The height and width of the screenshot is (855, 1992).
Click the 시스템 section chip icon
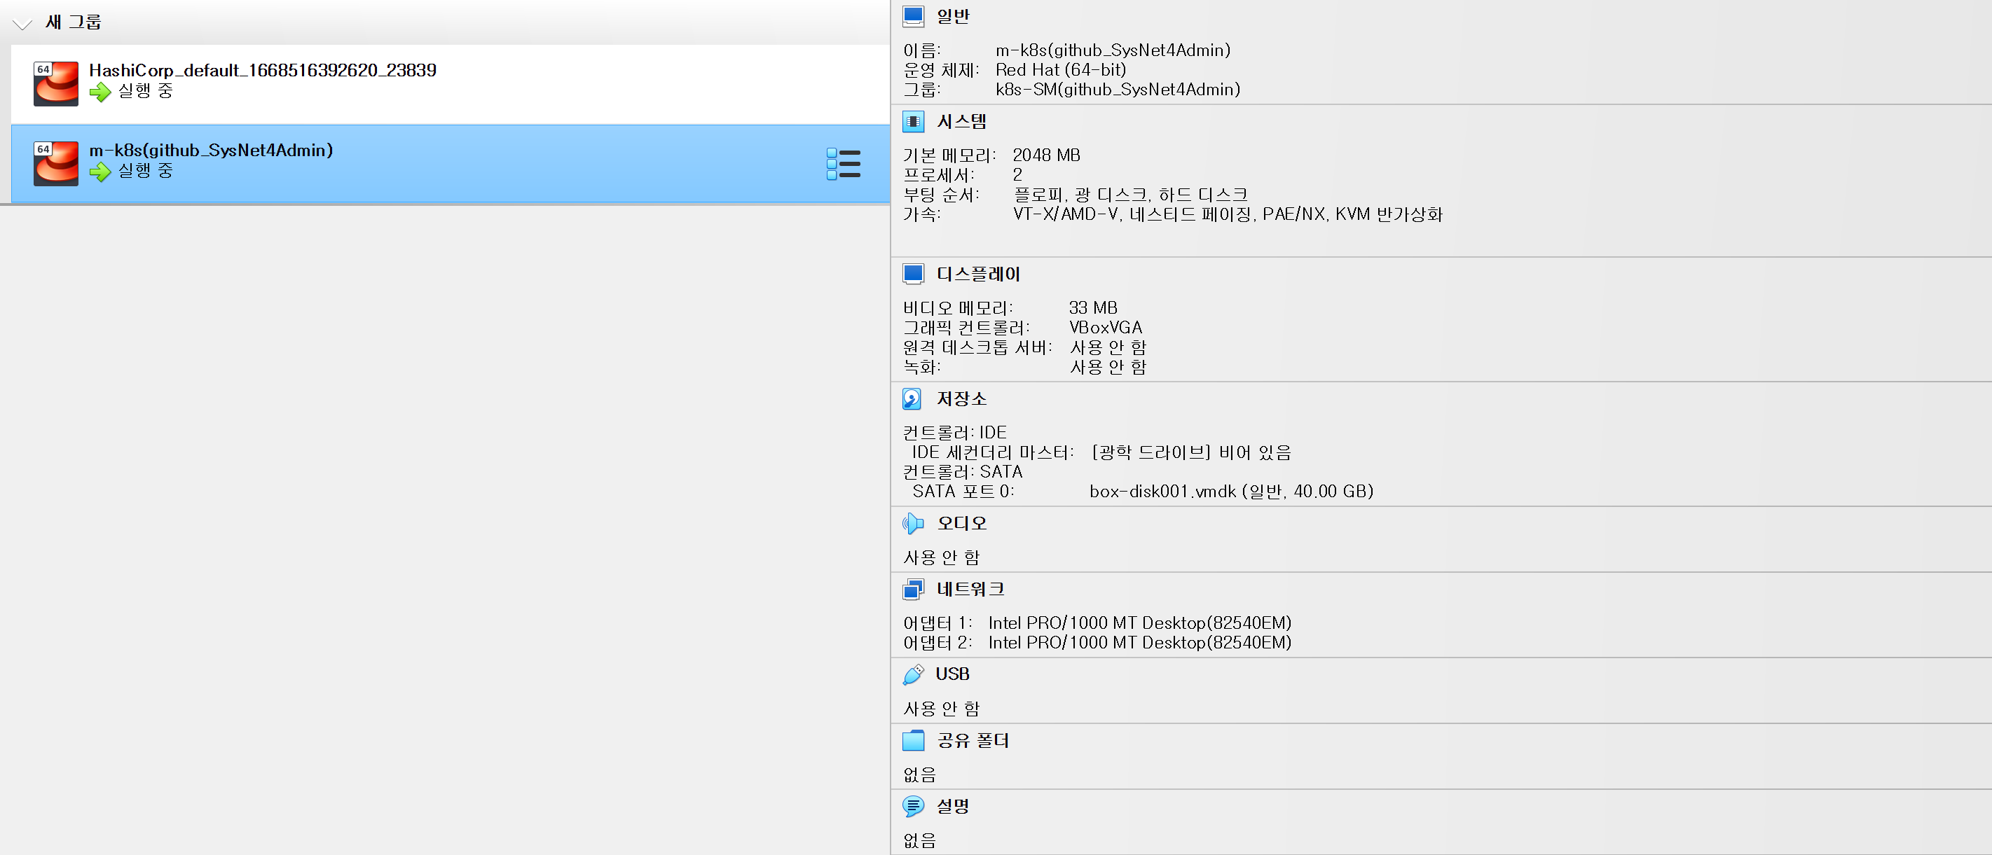point(913,121)
